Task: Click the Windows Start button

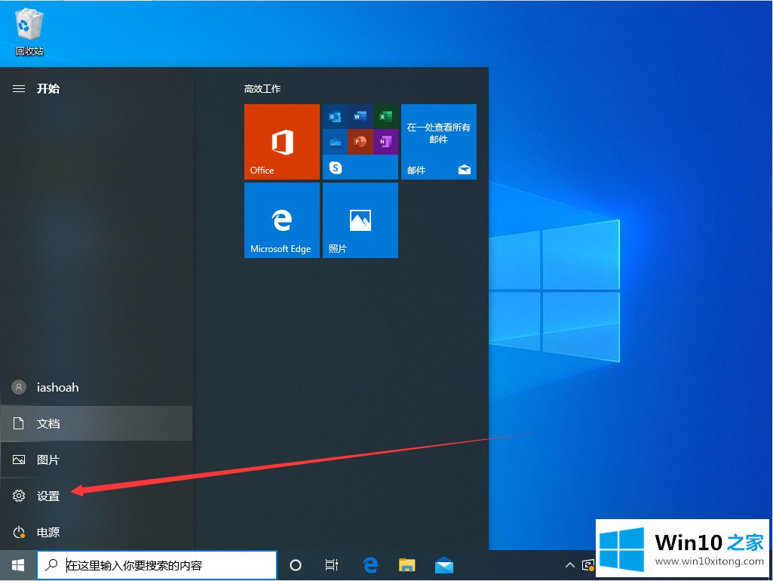Action: click(18, 565)
